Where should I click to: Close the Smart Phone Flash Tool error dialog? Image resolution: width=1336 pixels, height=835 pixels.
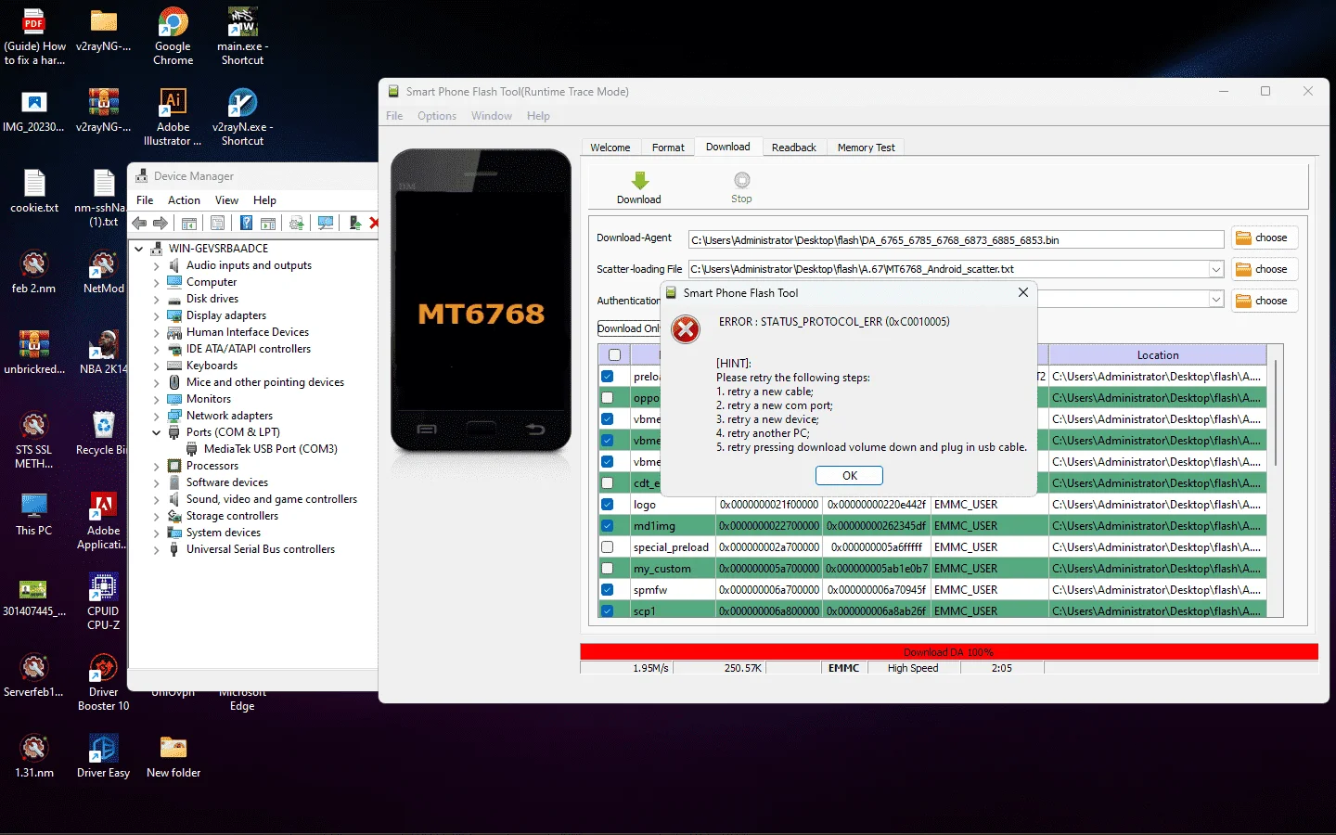[x=1022, y=292]
